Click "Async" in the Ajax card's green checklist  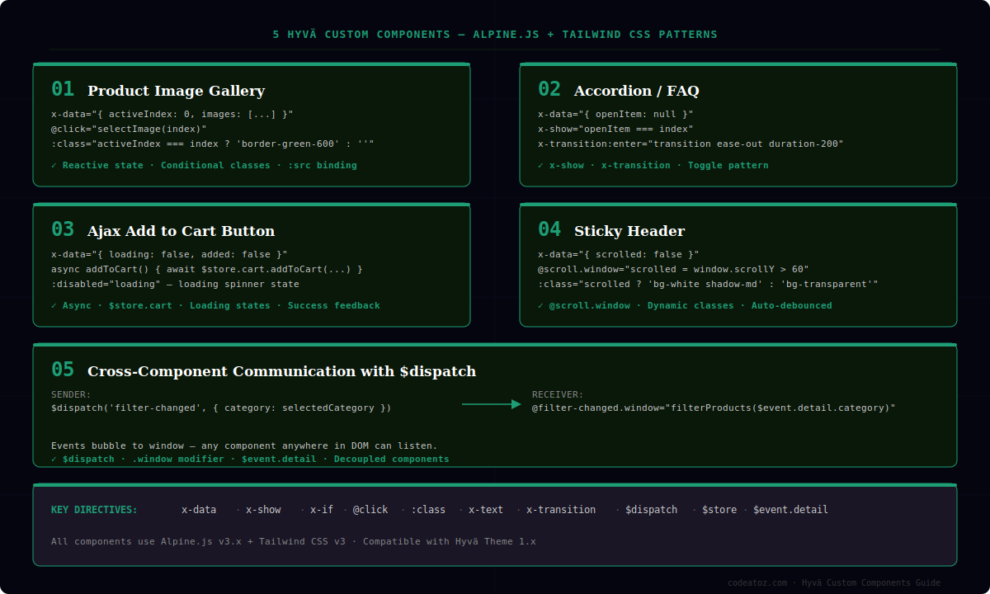coord(77,305)
